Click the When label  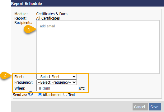point(20,88)
